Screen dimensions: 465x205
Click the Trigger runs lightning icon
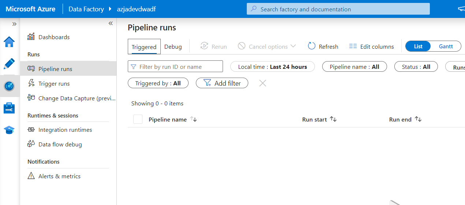(x=31, y=83)
